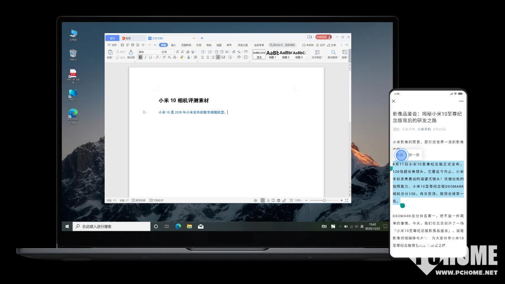Open the 首页 home tab in WPS

tap(112, 38)
